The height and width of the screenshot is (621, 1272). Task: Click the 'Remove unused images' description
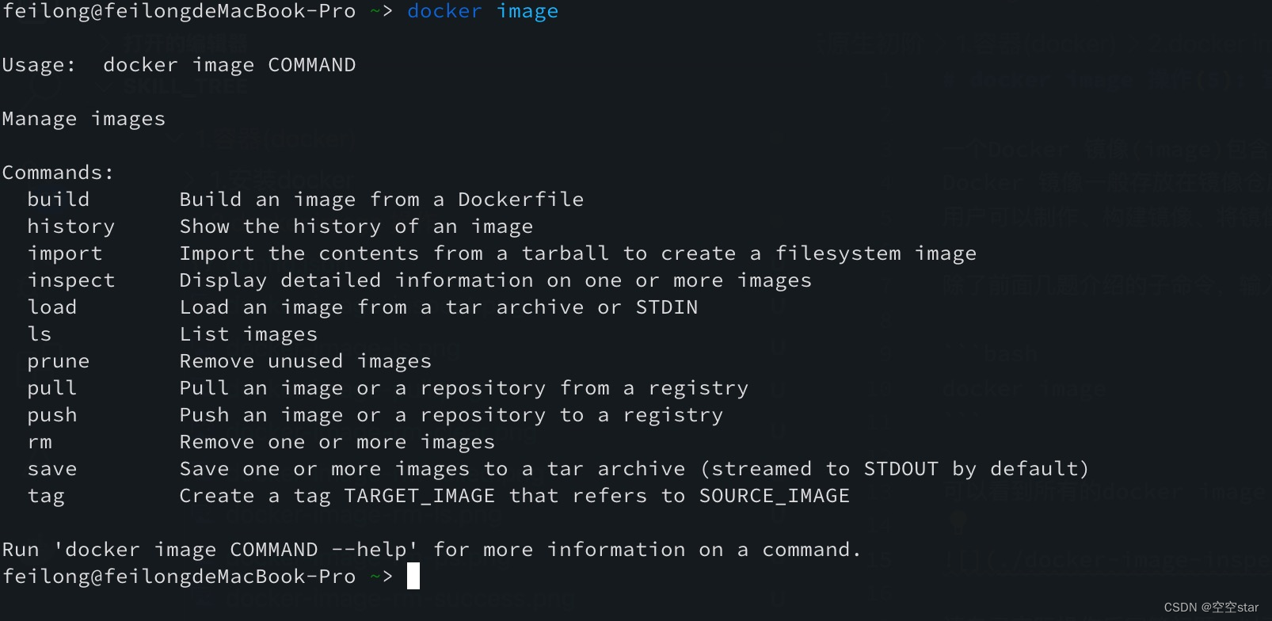click(305, 361)
